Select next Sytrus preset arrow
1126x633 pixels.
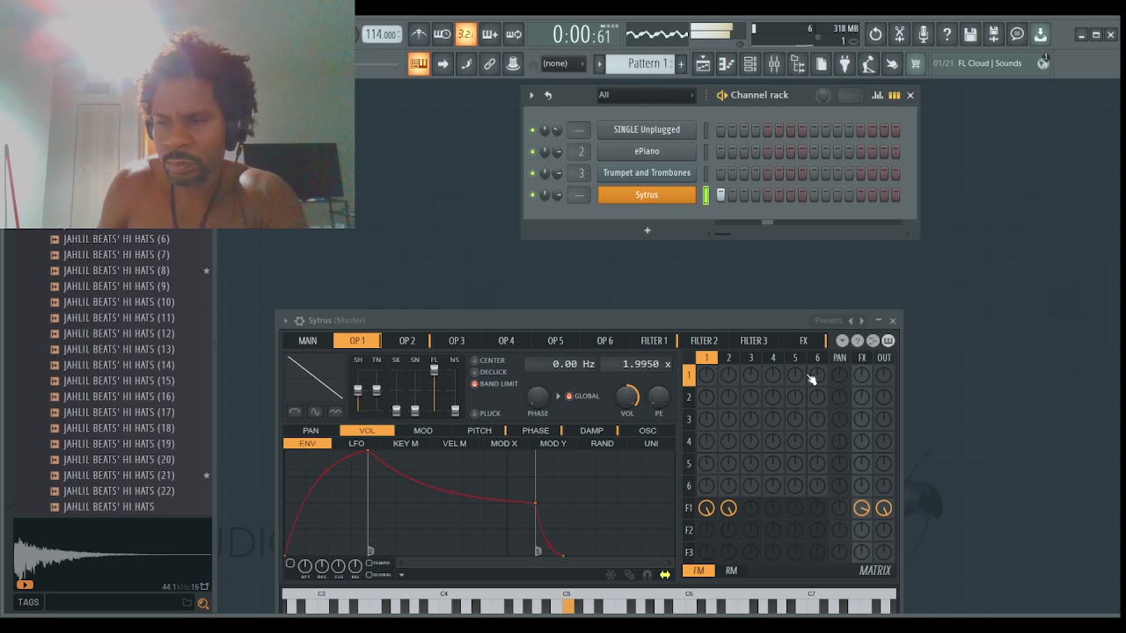coord(861,321)
